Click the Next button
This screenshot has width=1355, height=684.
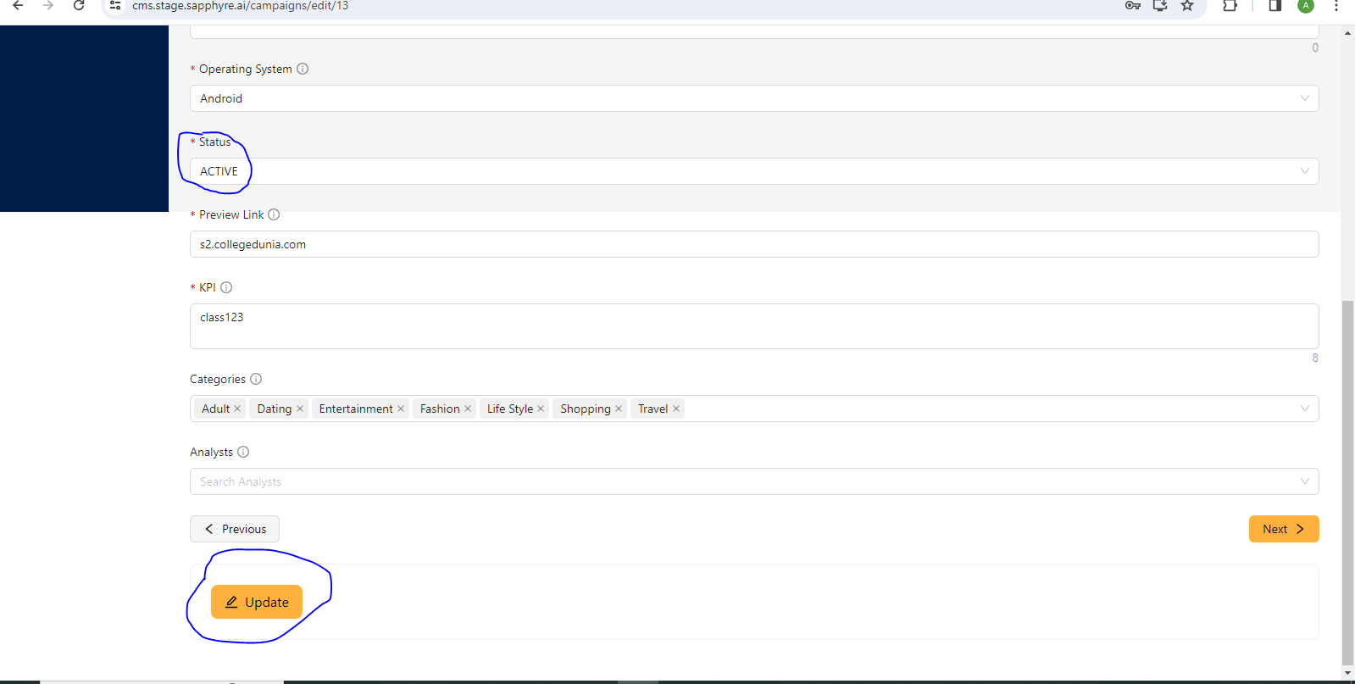[x=1284, y=529]
